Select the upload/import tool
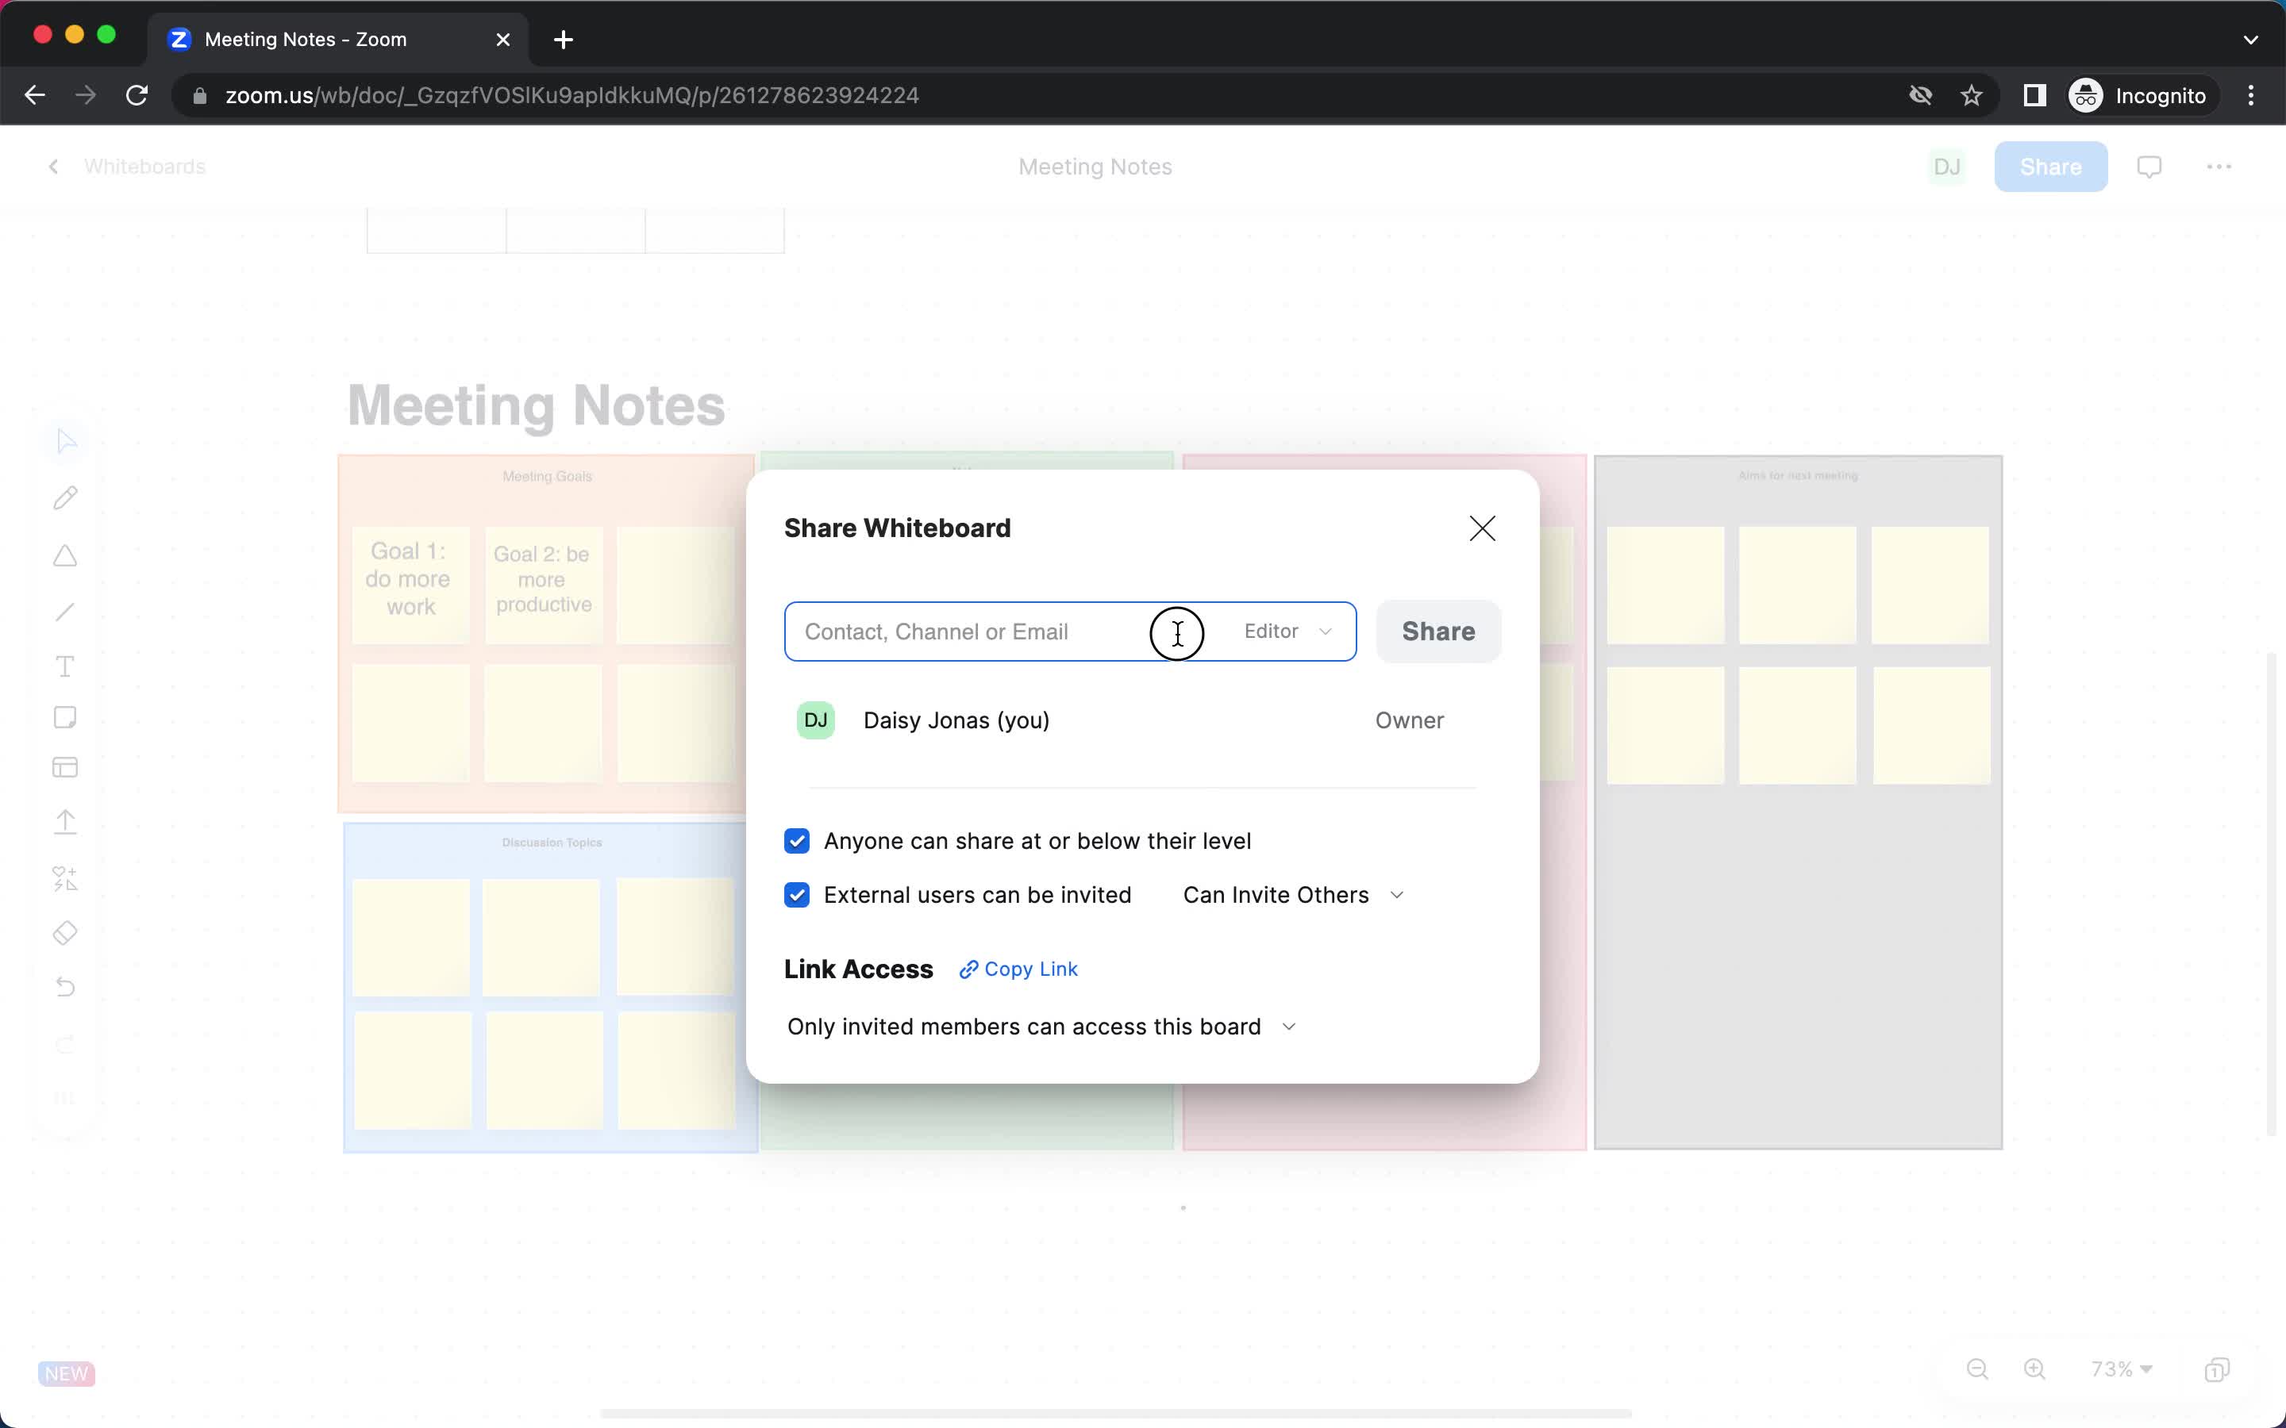Screen dimensions: 2286x1428 pyautogui.click(x=66, y=823)
